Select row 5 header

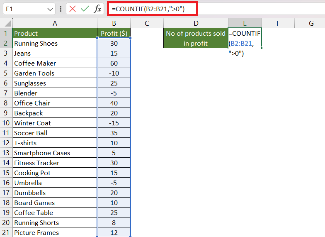tap(6, 73)
